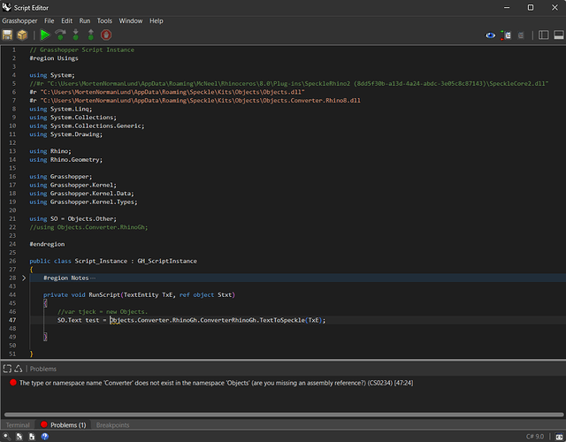This screenshot has height=442, width=566.
Task: Click the C# 9.0 language indicator
Action: (534, 437)
